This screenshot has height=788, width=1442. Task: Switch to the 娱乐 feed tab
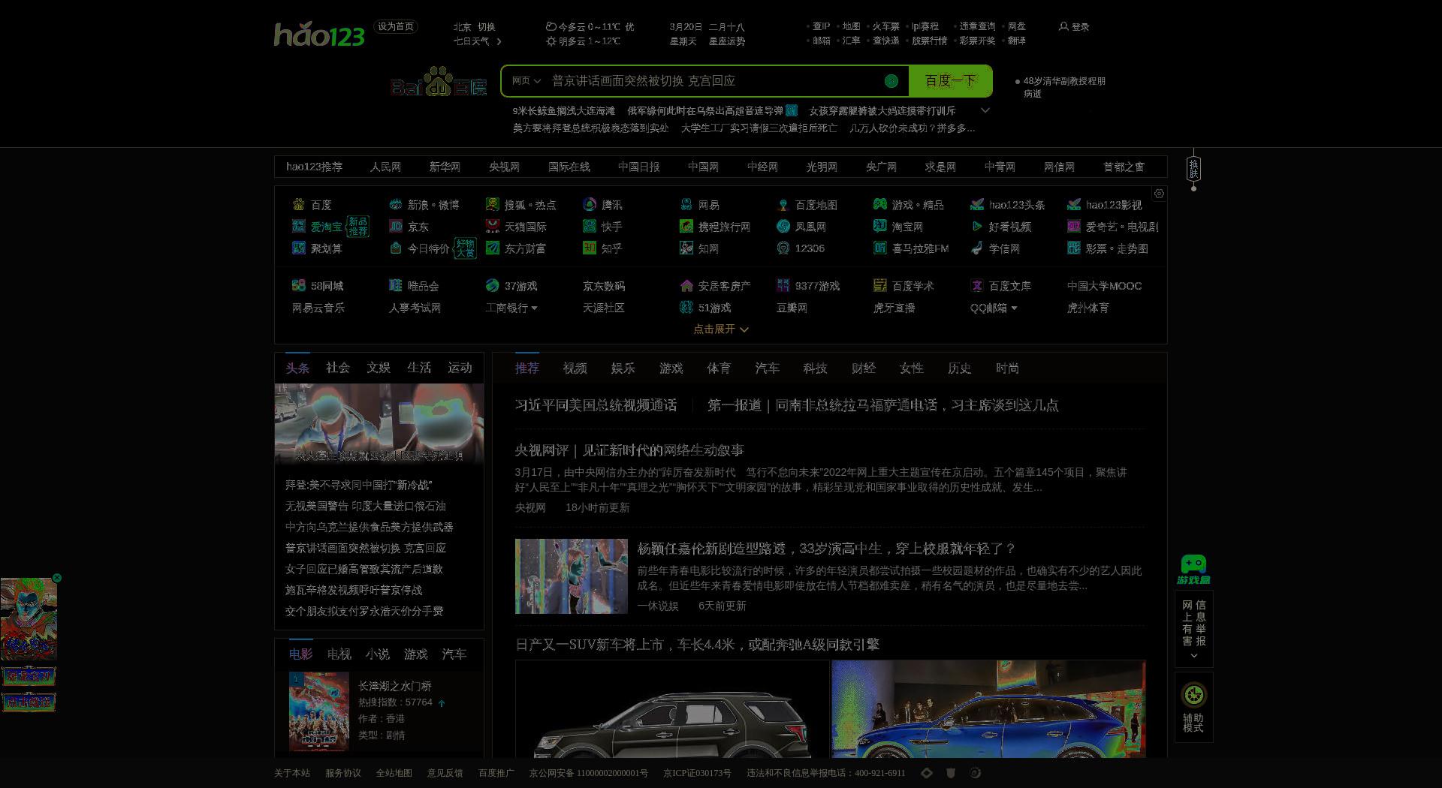(x=623, y=368)
